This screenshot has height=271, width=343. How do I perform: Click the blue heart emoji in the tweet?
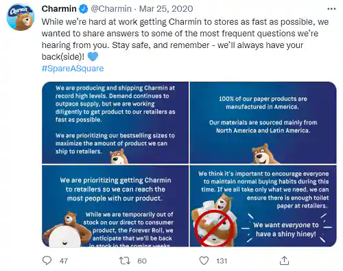93,56
